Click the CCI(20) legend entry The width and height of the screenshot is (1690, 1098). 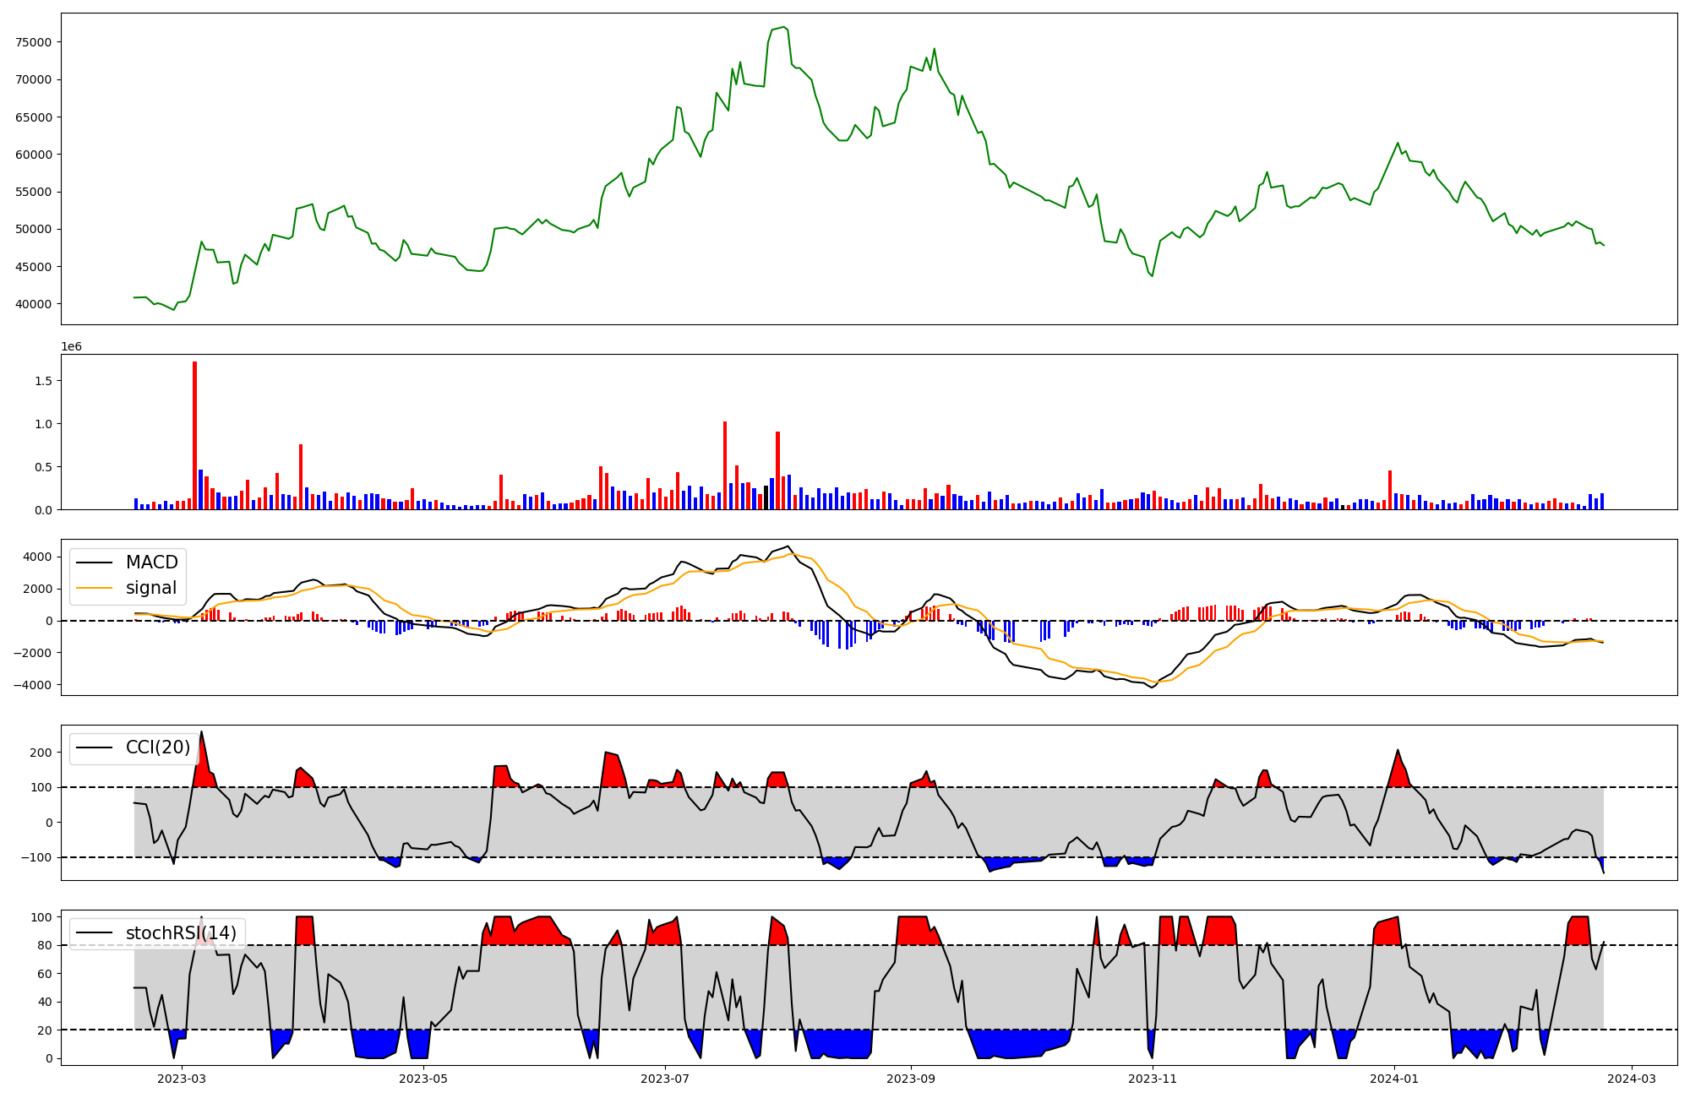click(157, 747)
